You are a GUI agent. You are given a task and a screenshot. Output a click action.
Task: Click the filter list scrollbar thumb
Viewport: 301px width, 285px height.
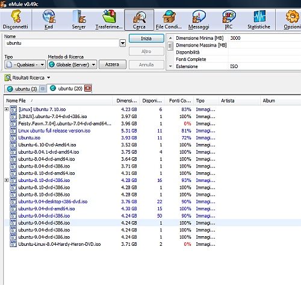tap(170, 46)
